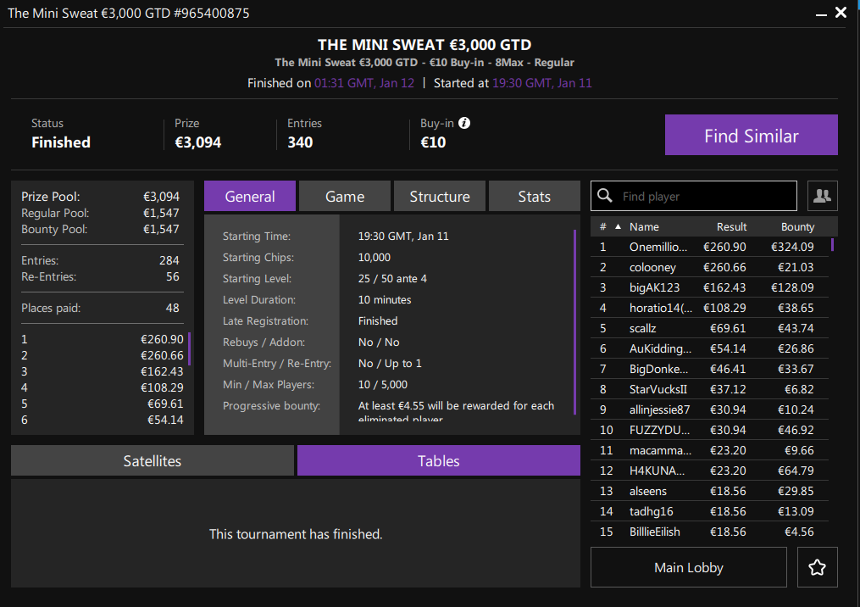Click Level Duration 10 minutes value
The image size is (860, 607).
coord(385,299)
